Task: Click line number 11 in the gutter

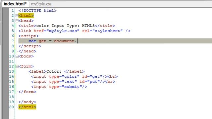Action: click(11, 61)
